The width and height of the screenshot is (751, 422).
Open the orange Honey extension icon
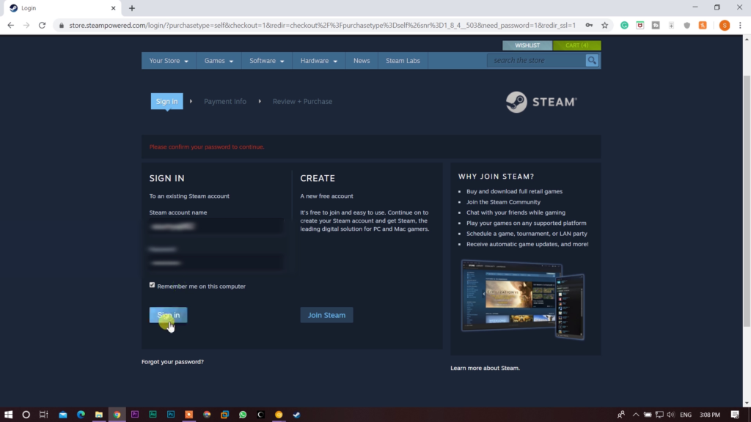703,26
